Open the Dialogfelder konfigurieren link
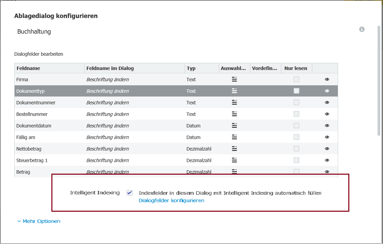383x244 pixels. tap(171, 201)
